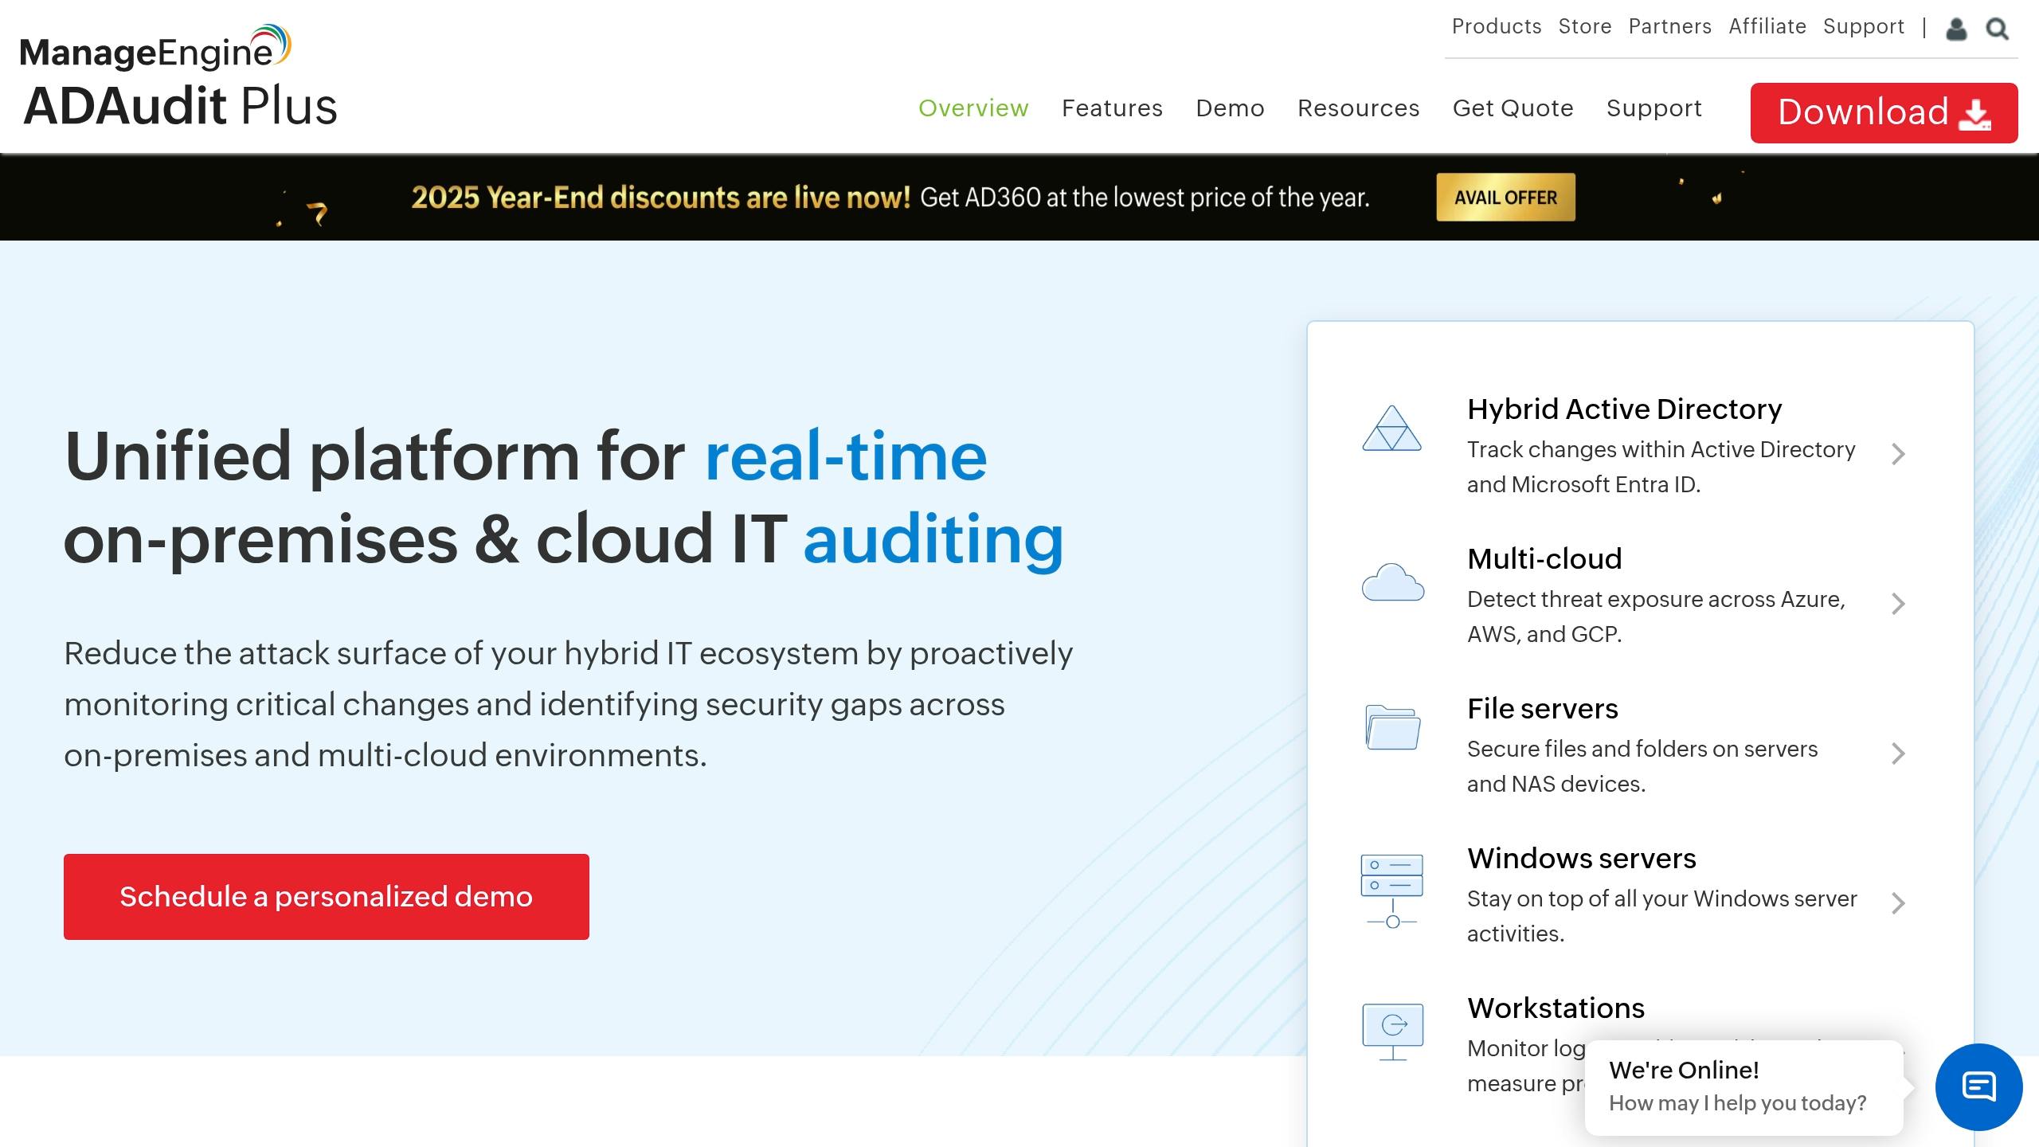Open the Resources menu item
This screenshot has width=2039, height=1147.
point(1358,108)
